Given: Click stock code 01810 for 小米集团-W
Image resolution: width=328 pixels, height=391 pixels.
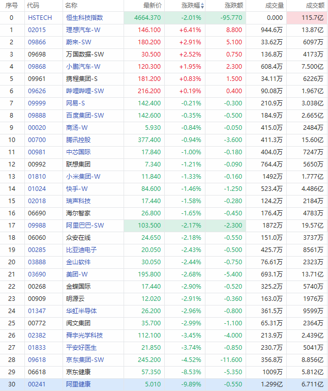Looking at the screenshot, I should coord(37,177).
